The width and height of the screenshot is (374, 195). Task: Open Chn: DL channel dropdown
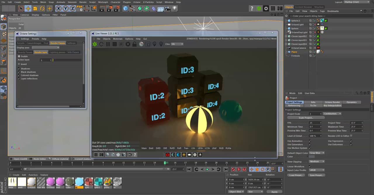pos(177,44)
